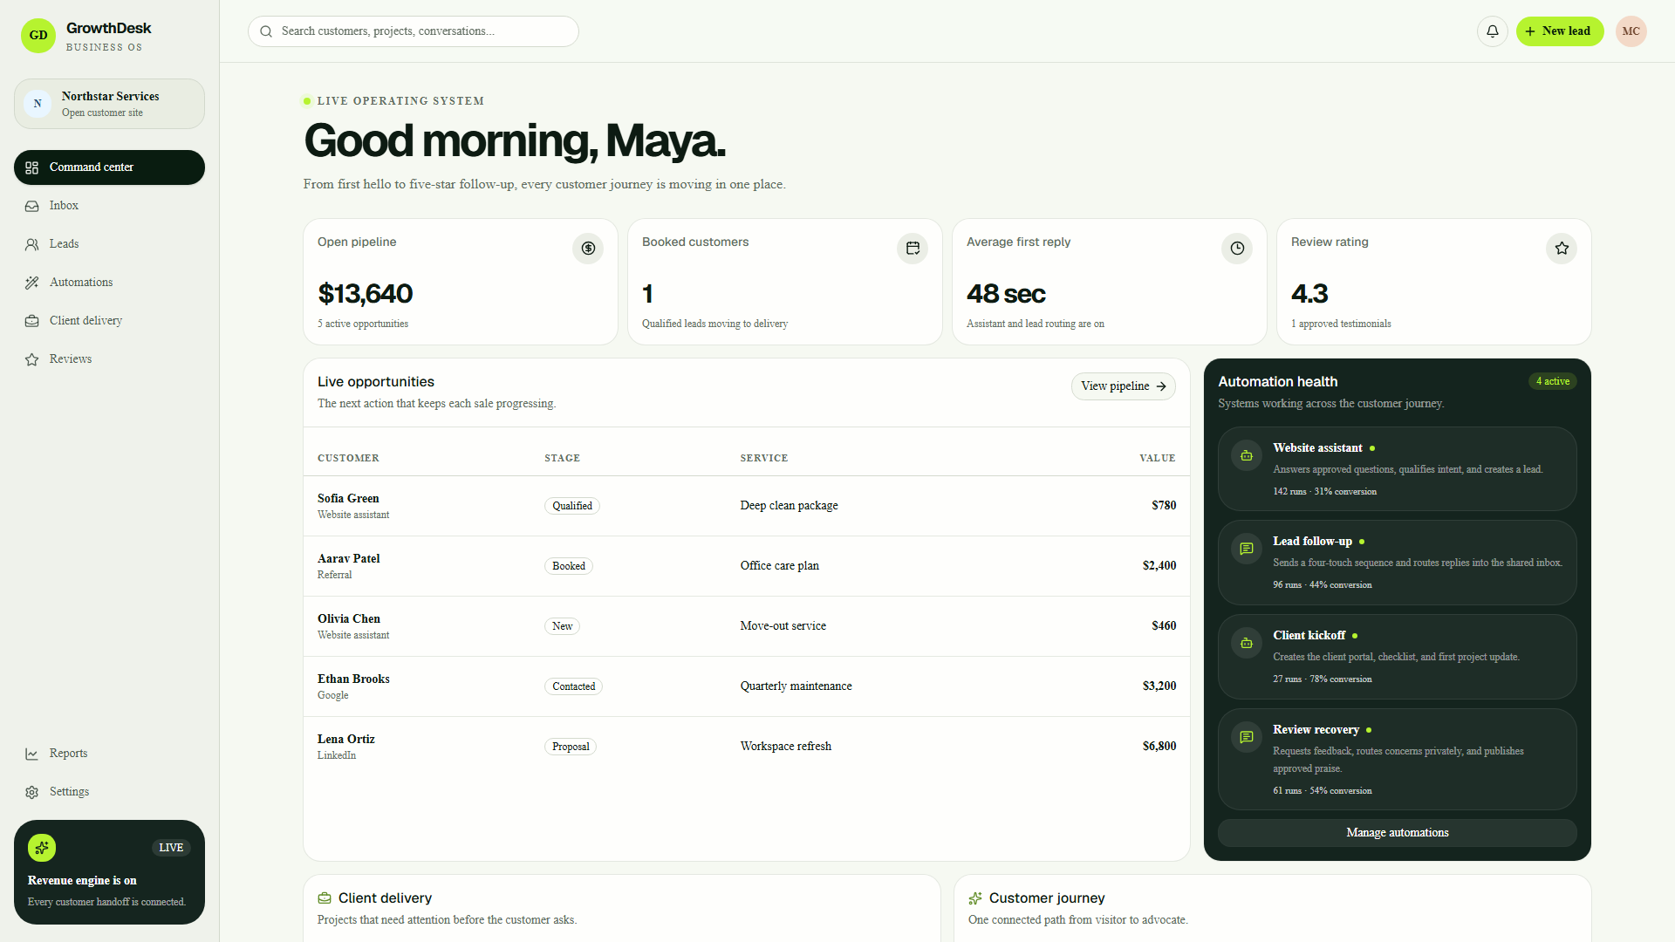Click the Northstar Services N avatar
This screenshot has width=1675, height=942.
(x=38, y=104)
